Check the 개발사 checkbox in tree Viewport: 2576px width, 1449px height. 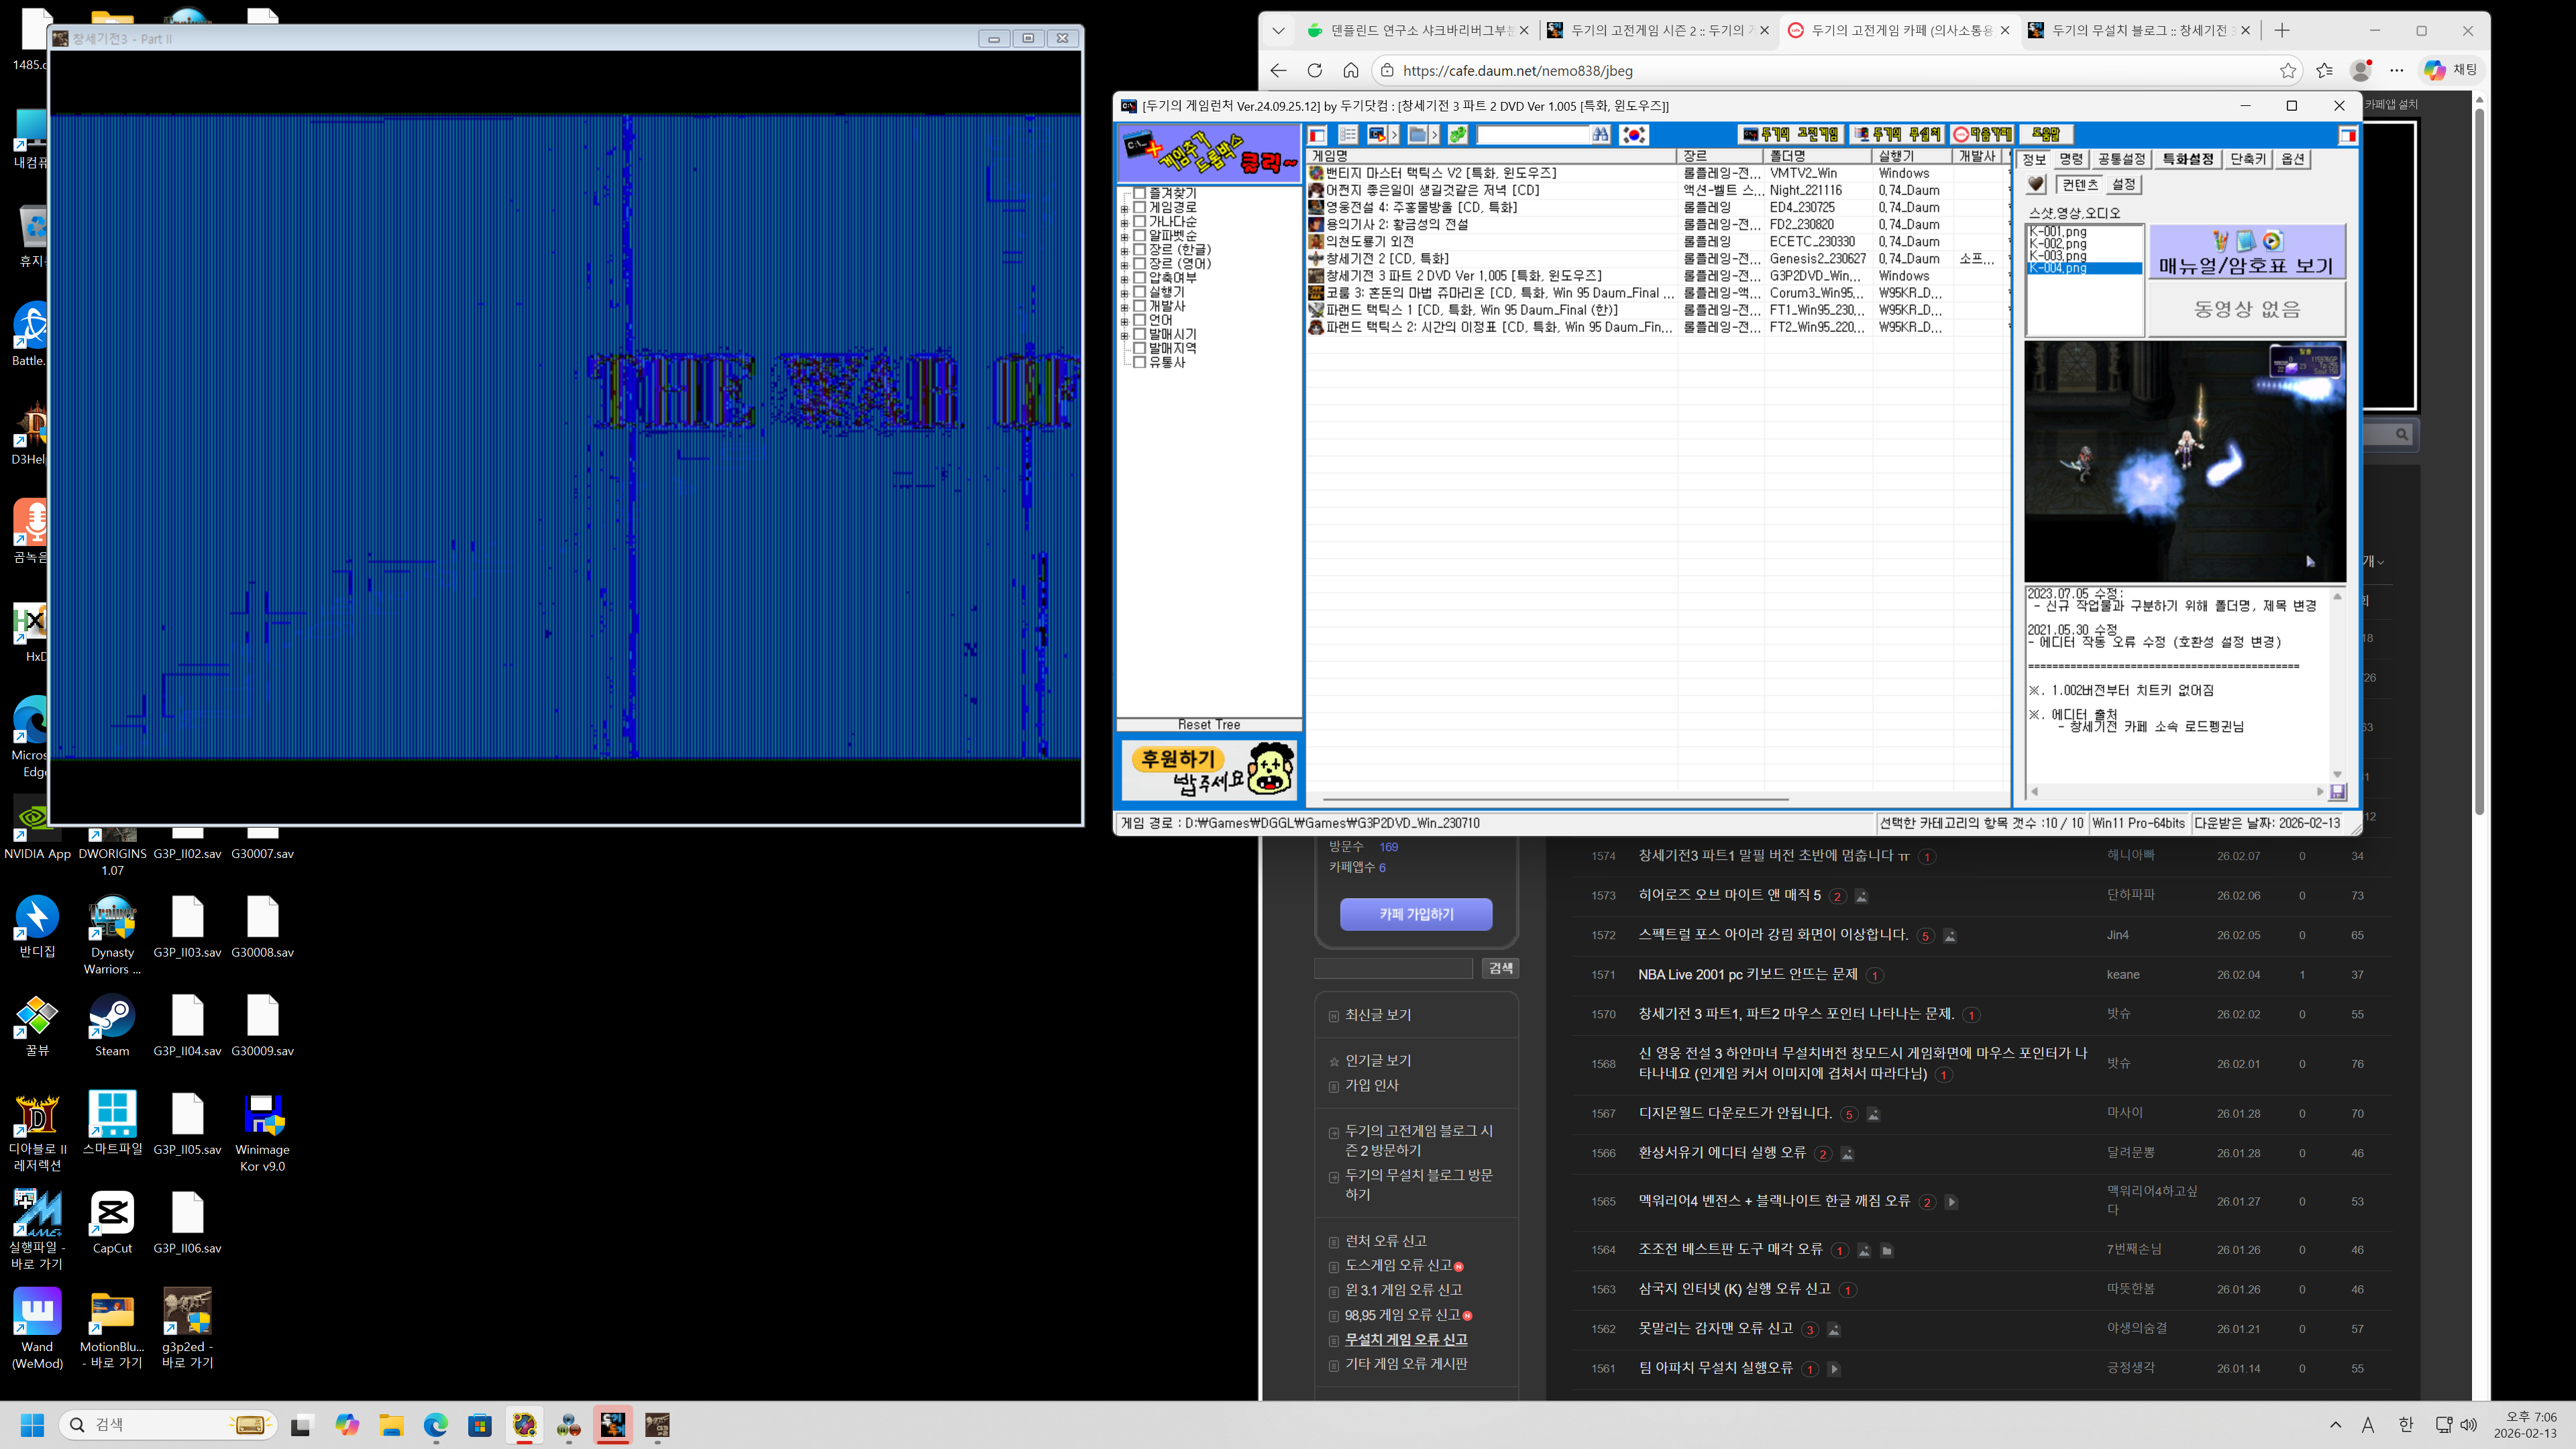(x=1139, y=306)
